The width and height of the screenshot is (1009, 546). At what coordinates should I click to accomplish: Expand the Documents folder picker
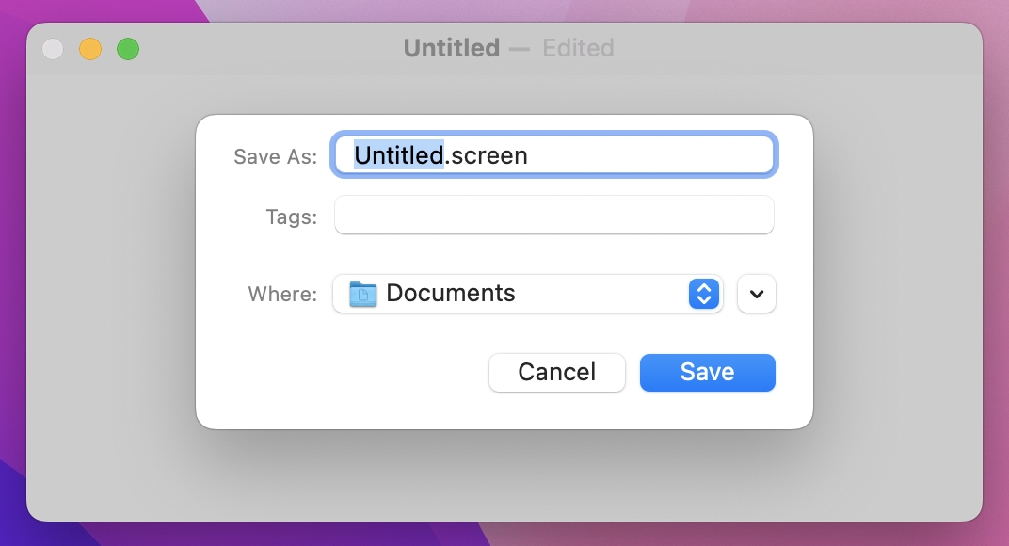pyautogui.click(x=527, y=294)
